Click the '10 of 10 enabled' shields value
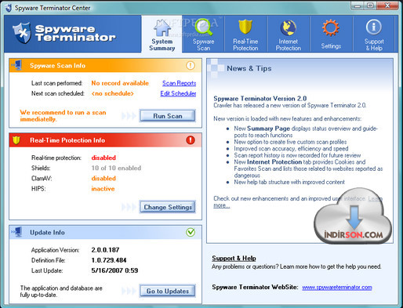The width and height of the screenshot is (403, 308). (x=116, y=168)
